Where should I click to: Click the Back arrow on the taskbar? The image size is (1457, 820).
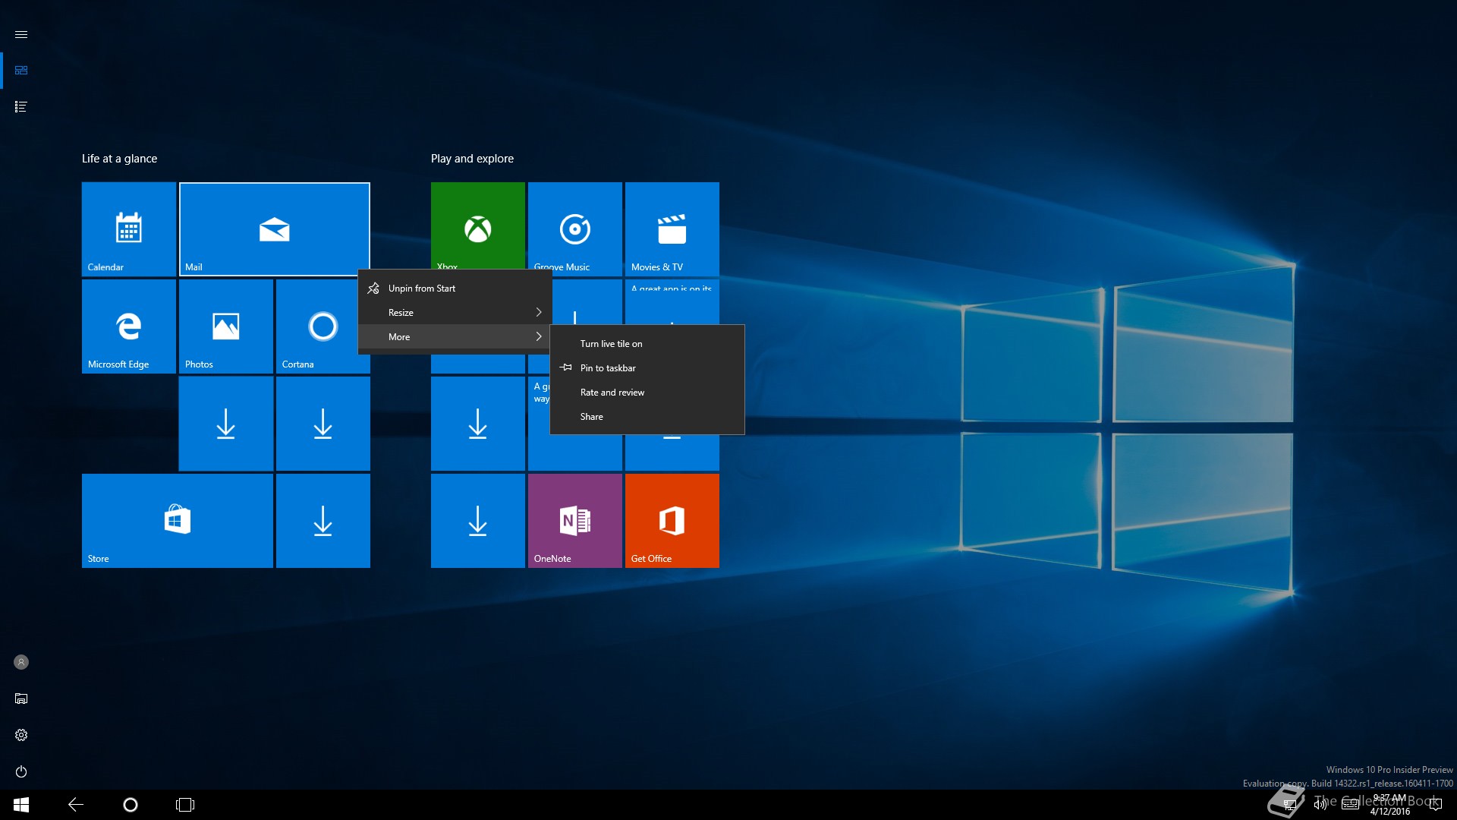tap(76, 805)
